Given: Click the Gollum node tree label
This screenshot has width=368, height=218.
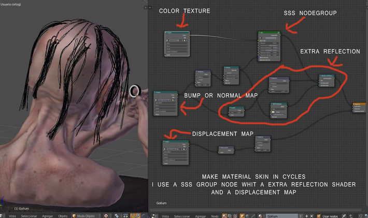Looking at the screenshot, I should pyautogui.click(x=161, y=203).
